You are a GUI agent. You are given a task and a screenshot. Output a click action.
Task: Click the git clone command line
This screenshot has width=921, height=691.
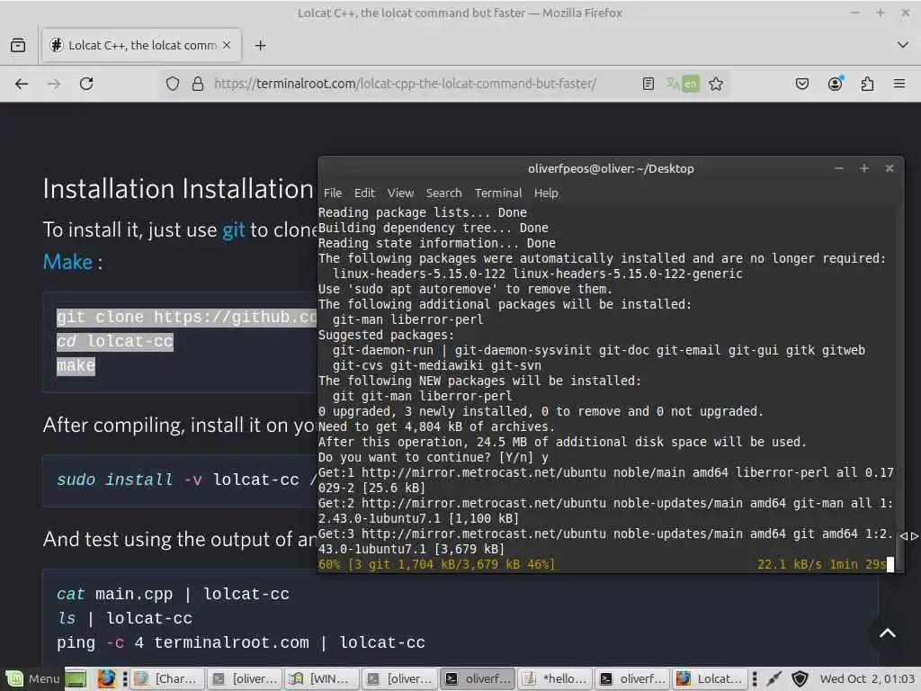point(187,318)
